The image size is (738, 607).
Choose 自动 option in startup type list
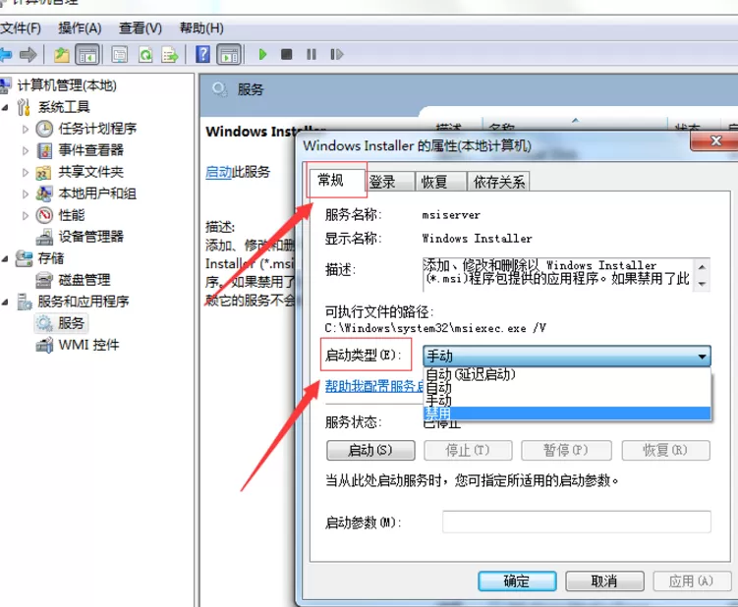(x=568, y=388)
